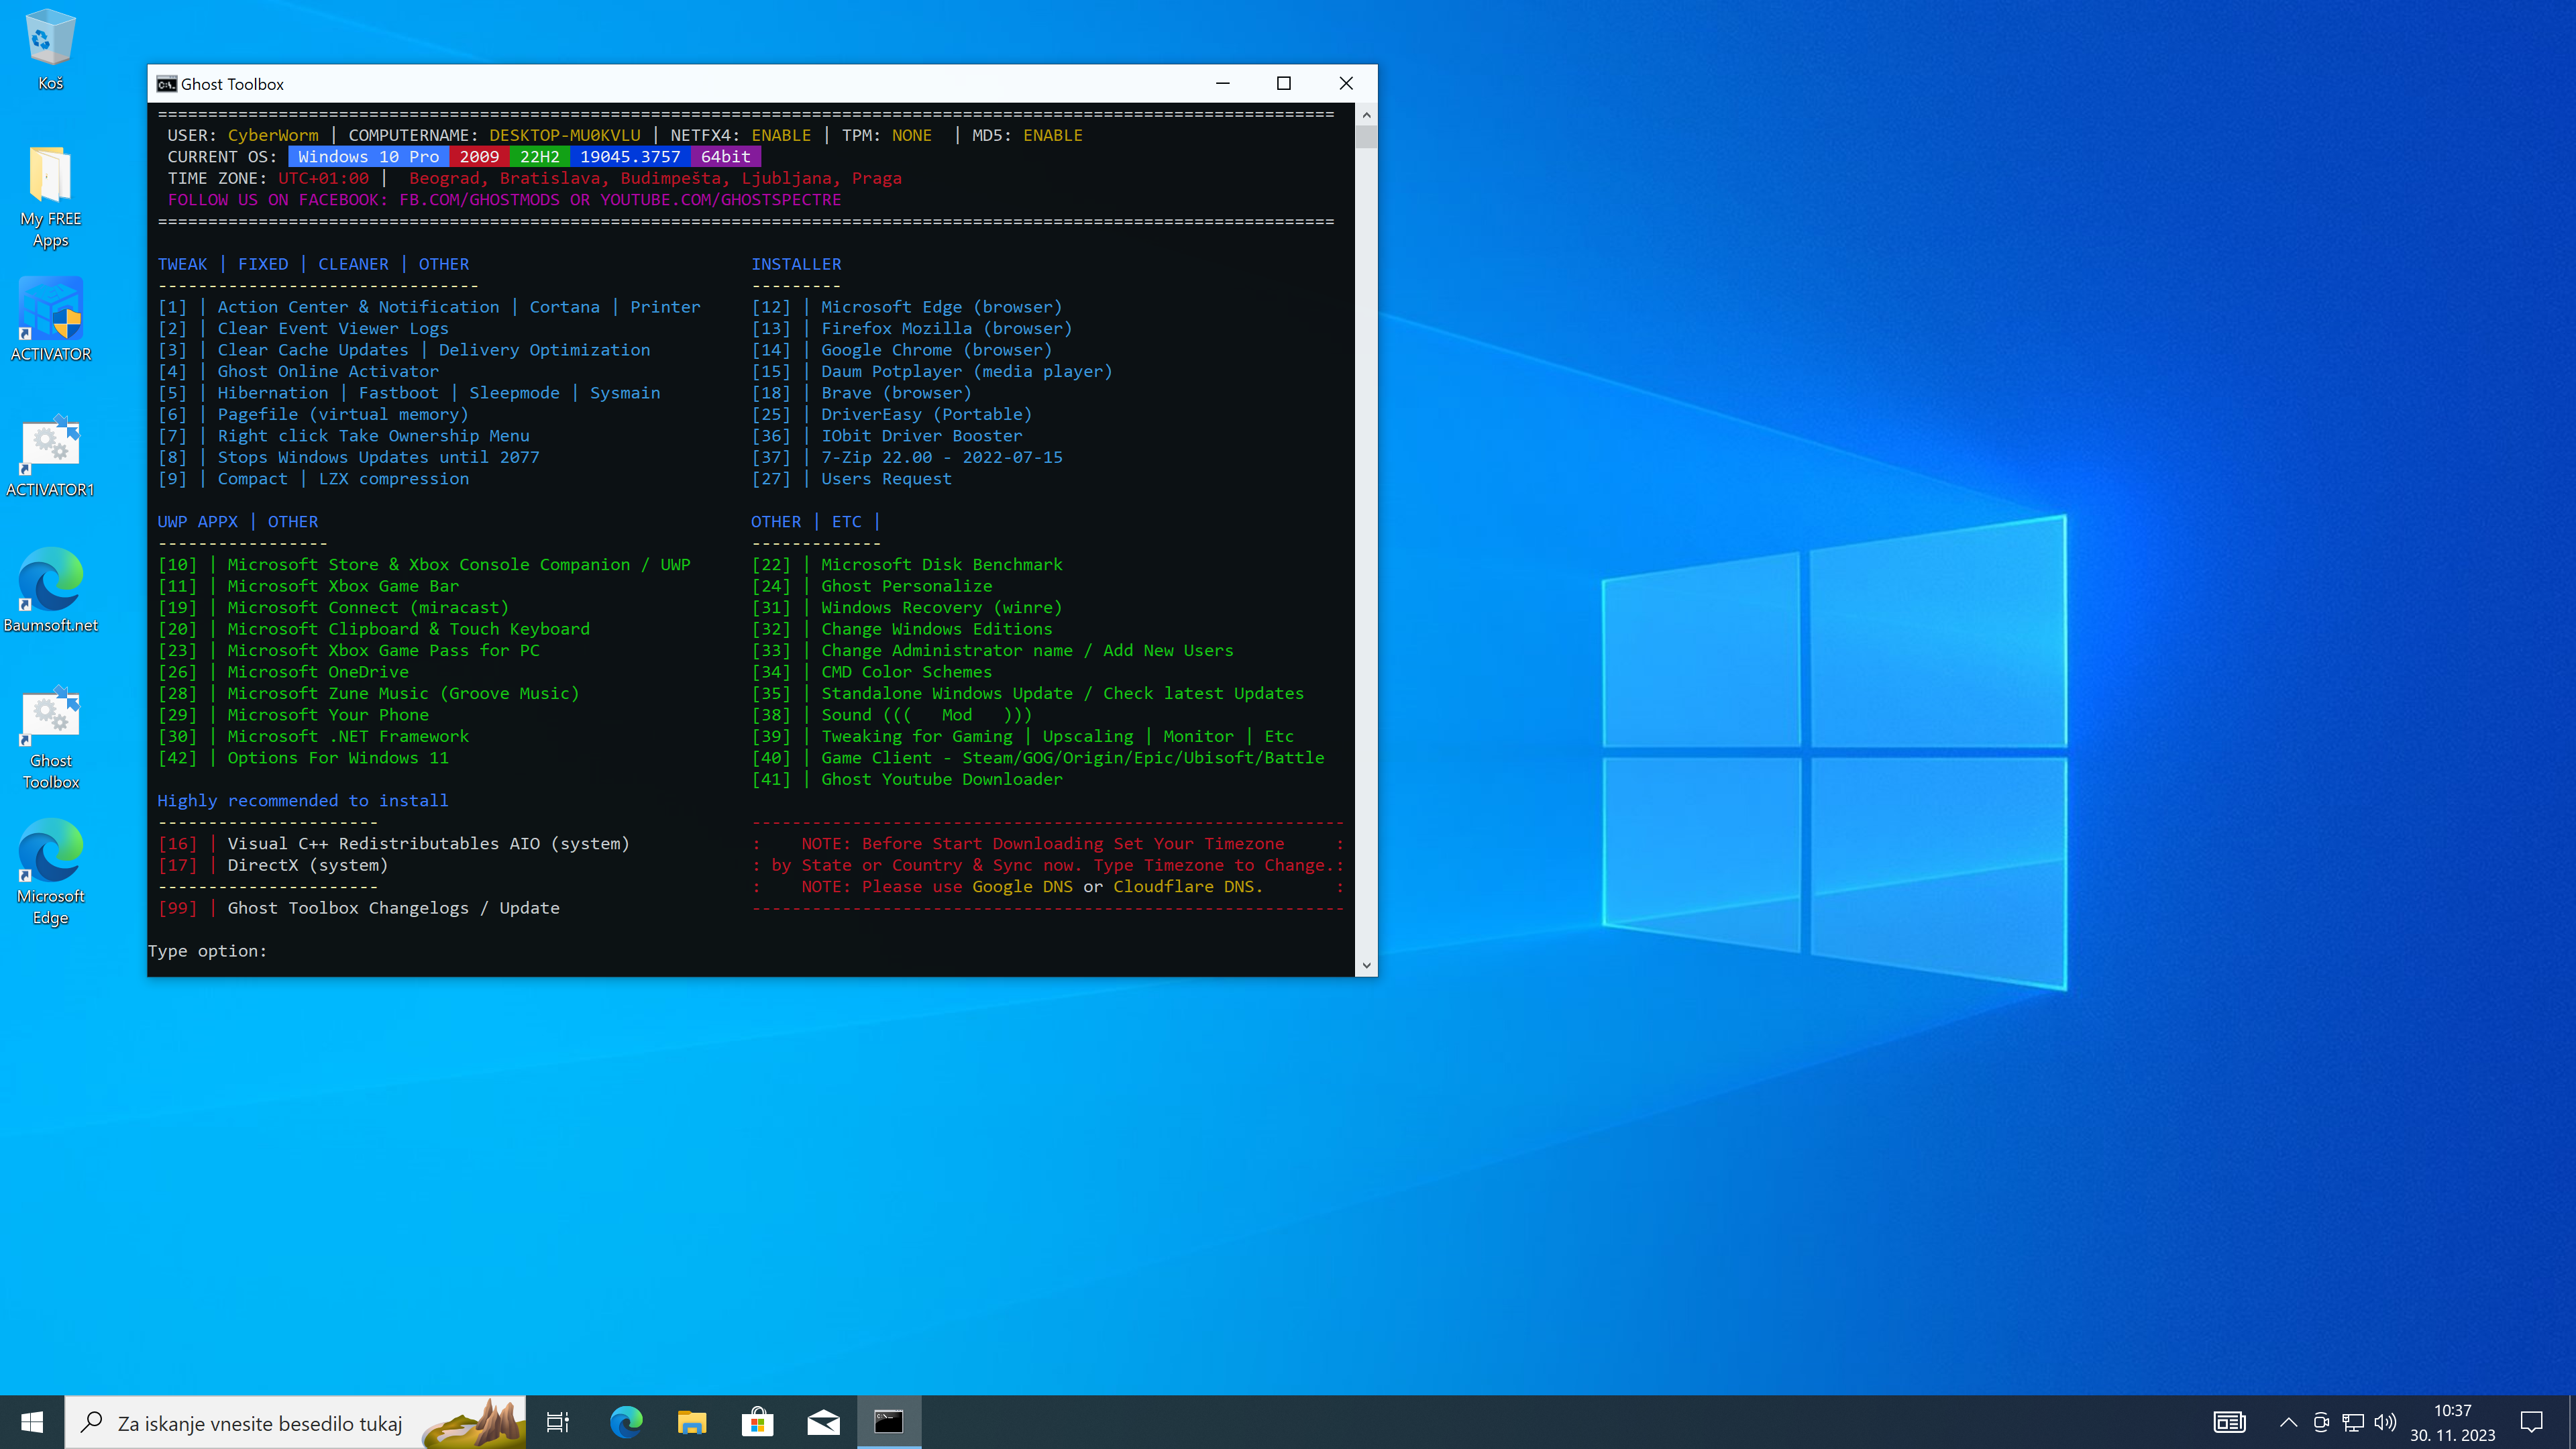Open the notification center icon

(2532, 1422)
